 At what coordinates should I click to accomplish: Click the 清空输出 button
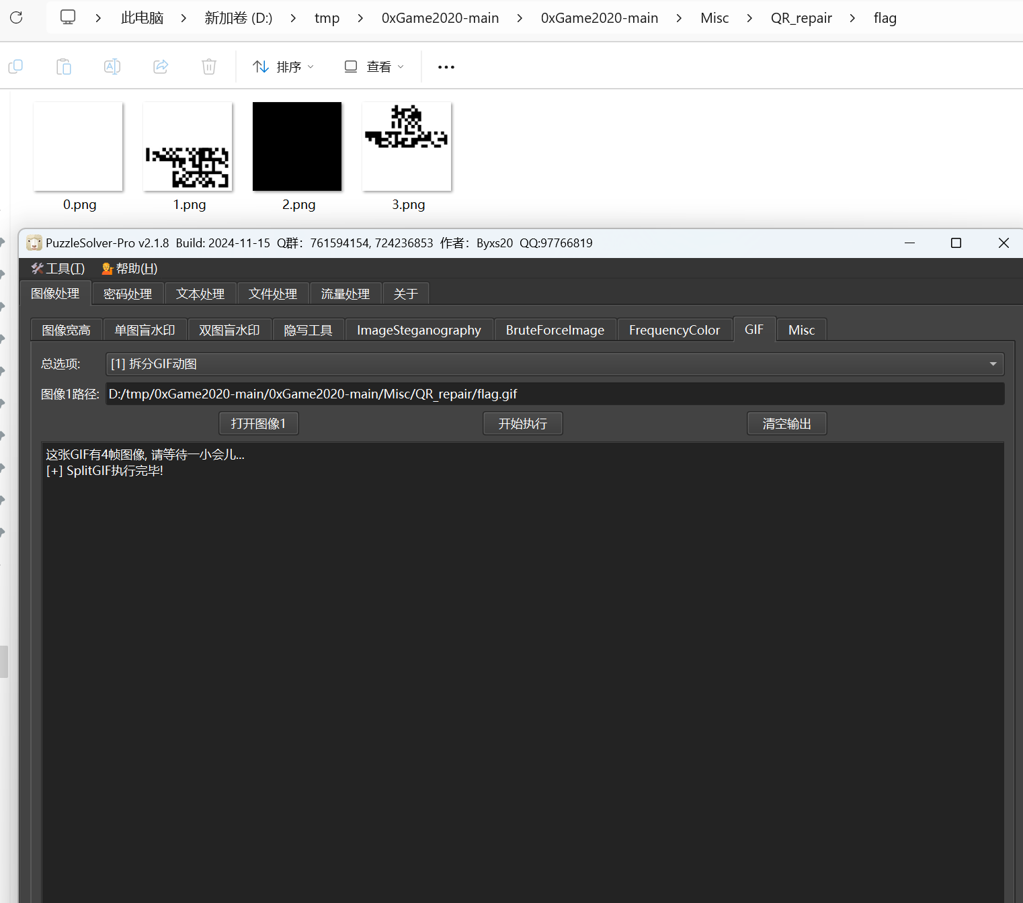(x=787, y=424)
